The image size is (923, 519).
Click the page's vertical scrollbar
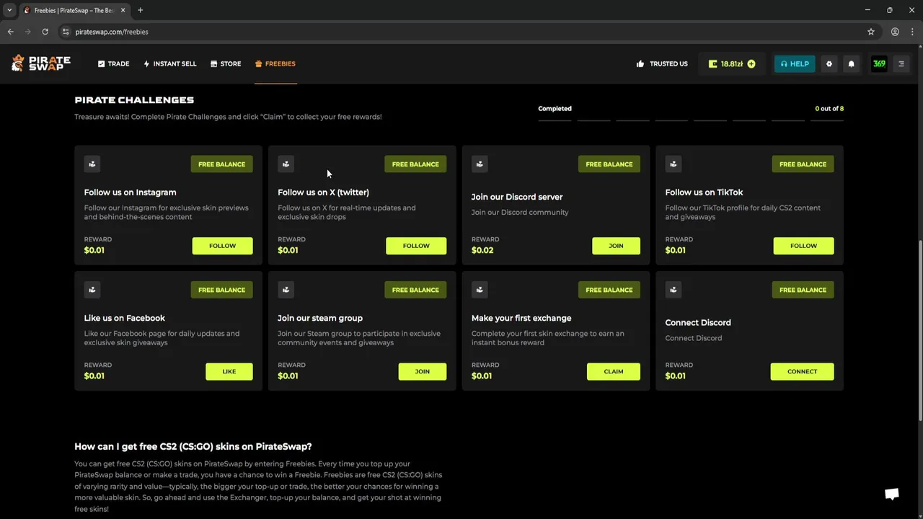click(919, 324)
